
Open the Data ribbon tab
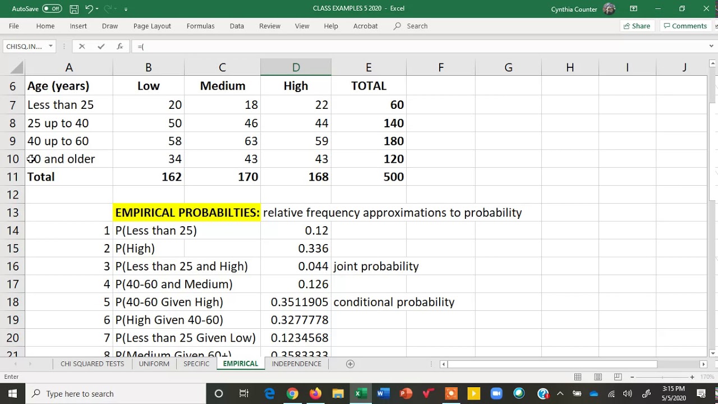237,26
